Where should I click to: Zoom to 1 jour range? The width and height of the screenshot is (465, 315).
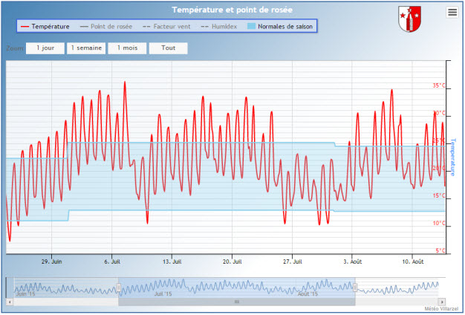(45, 48)
